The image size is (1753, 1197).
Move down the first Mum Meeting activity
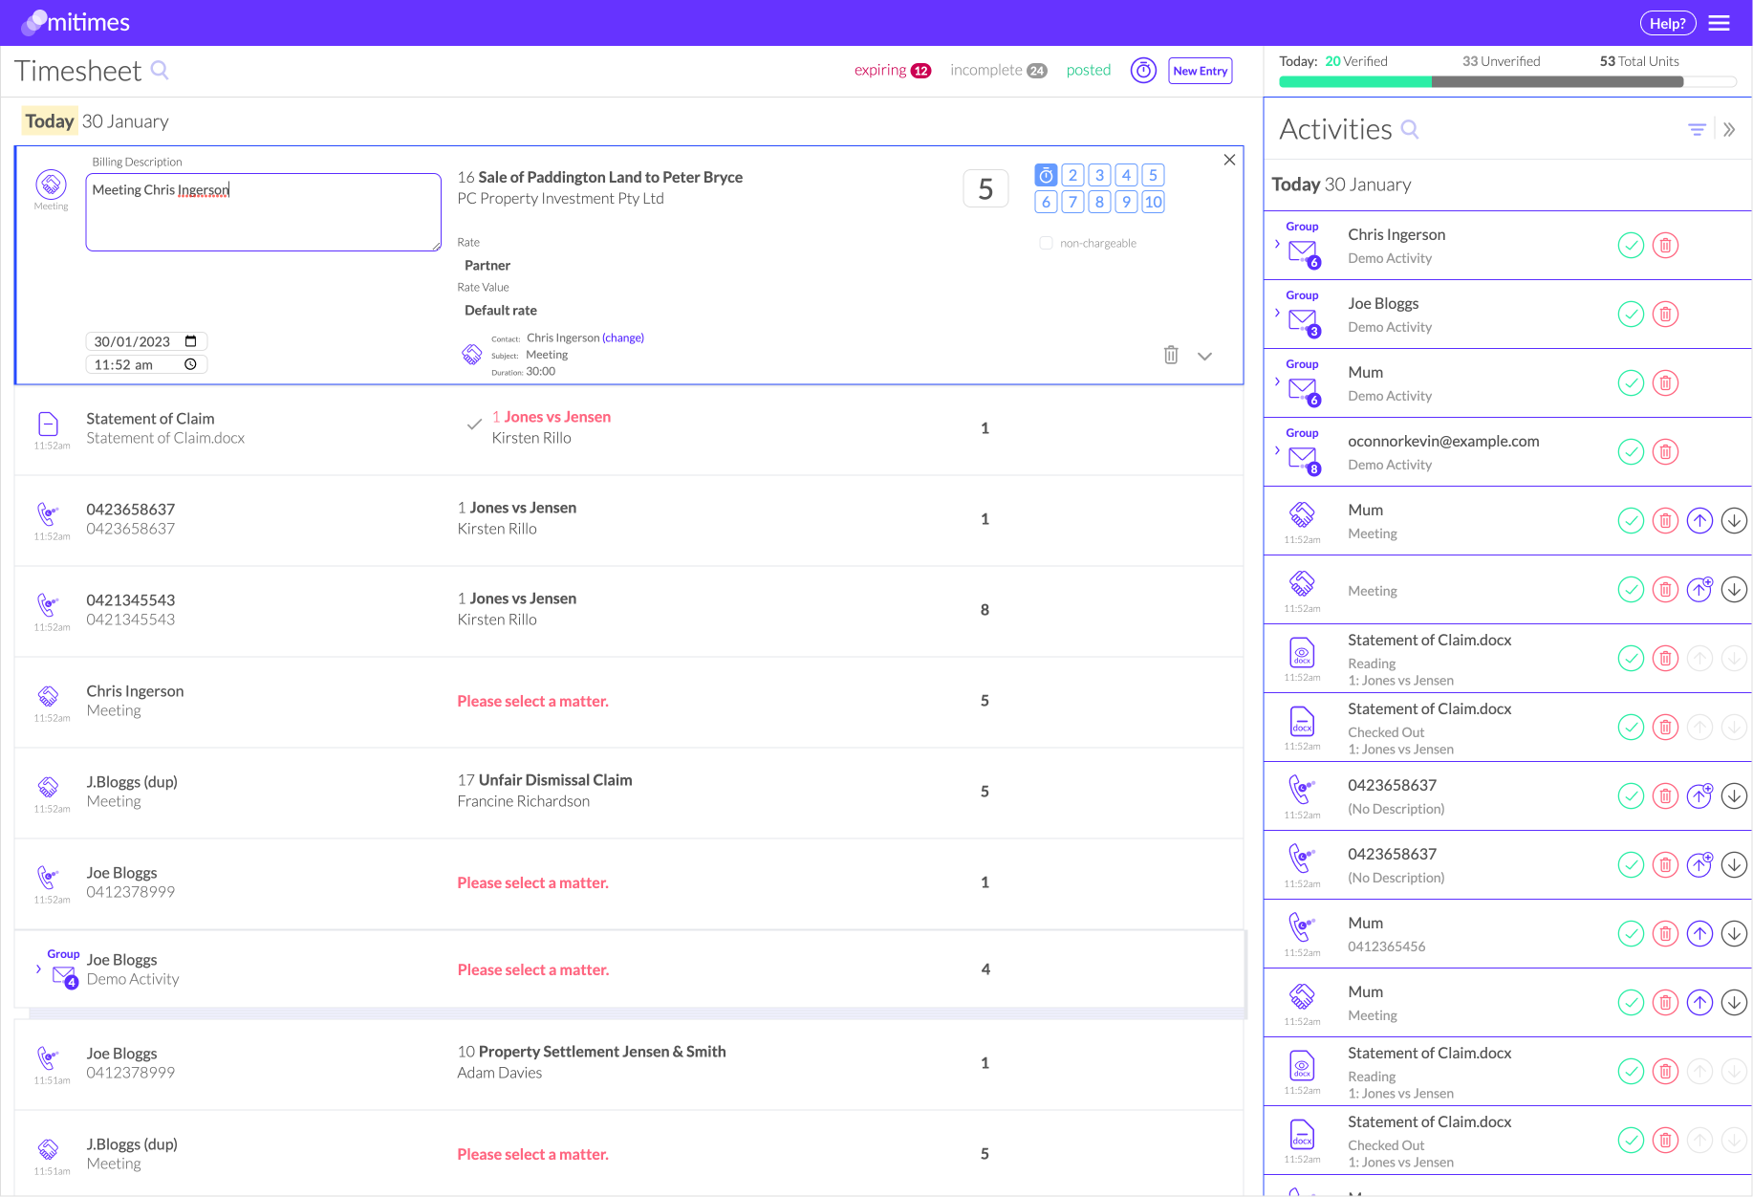[1734, 521]
